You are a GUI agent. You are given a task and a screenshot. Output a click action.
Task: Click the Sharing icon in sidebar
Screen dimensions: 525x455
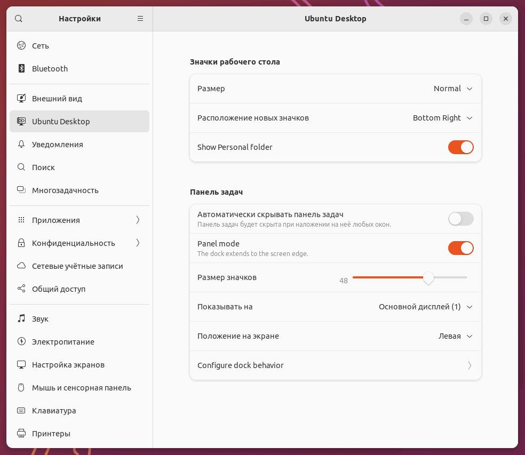pos(21,289)
